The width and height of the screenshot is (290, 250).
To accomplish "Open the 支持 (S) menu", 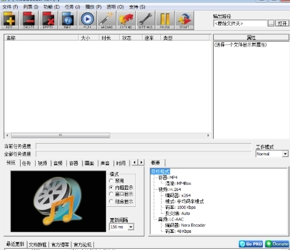I will point(137,7).
